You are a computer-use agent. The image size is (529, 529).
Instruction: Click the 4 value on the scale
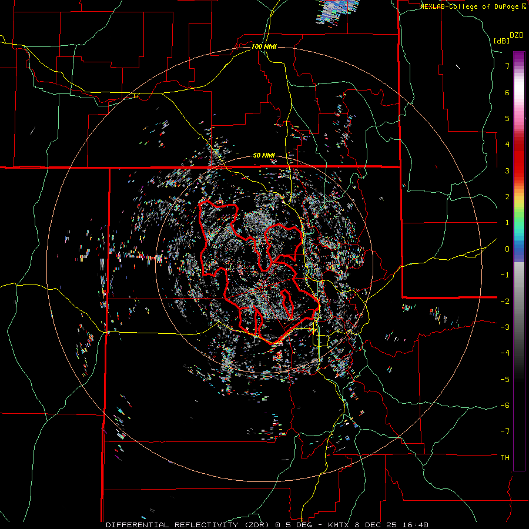tap(507, 145)
